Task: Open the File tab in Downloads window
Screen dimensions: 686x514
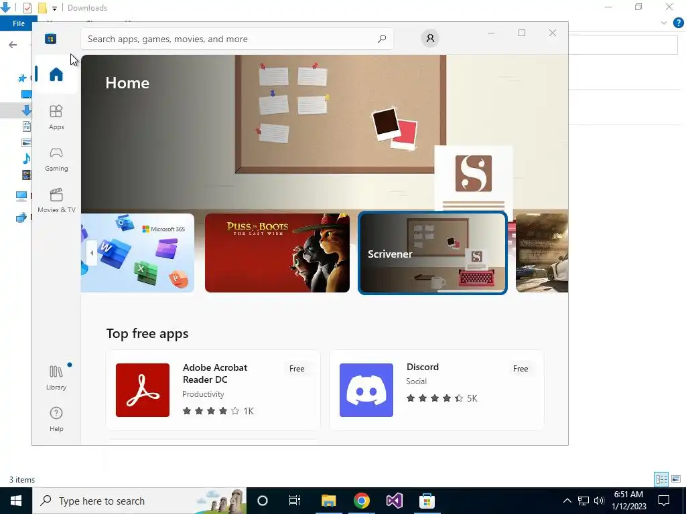Action: (18, 23)
